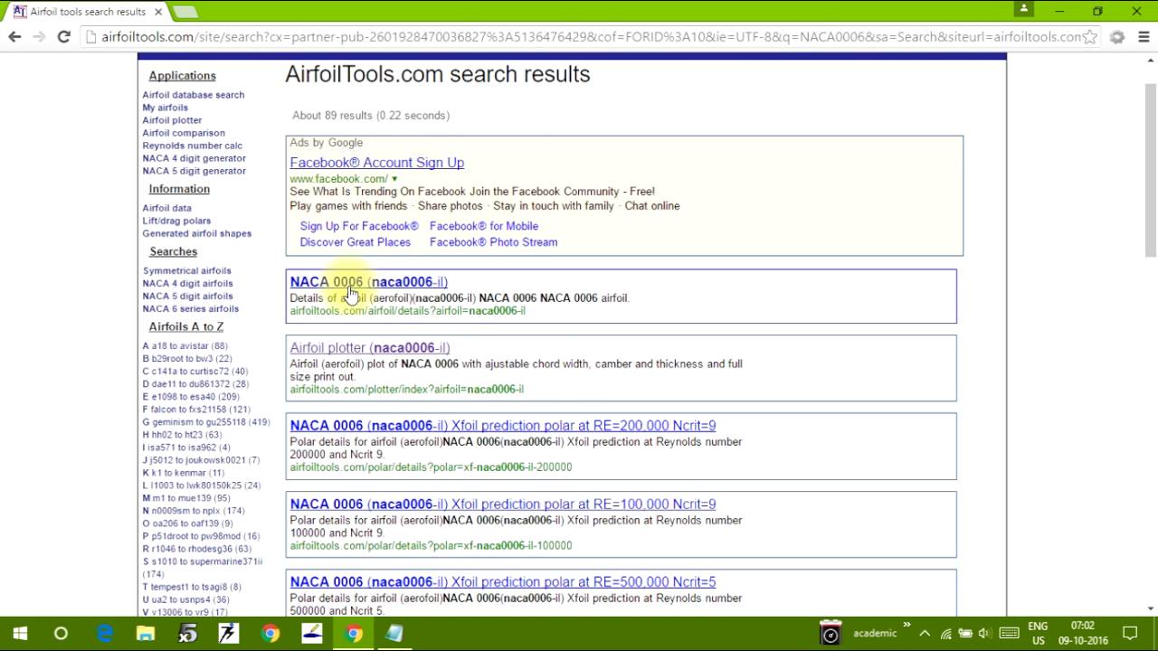
Task: Expand the academic toolbar chevron
Action: [906, 627]
